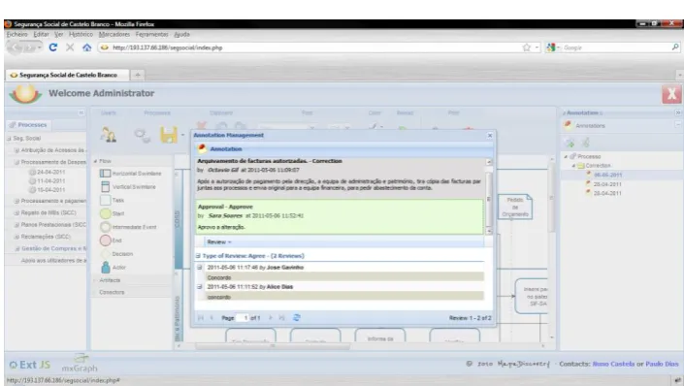
Task: Click the Pedido de Orçamento document shape
Action: [515, 207]
